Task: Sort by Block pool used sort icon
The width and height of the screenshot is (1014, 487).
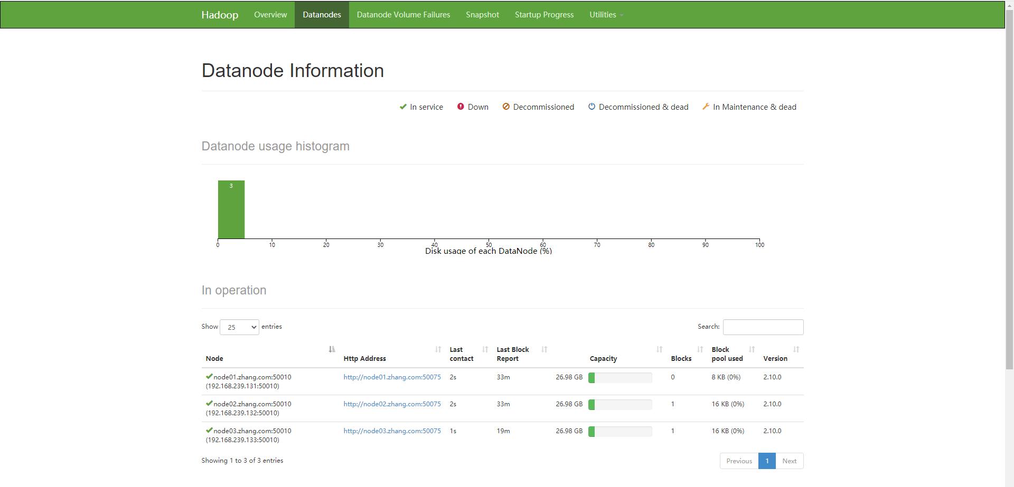Action: click(x=752, y=349)
